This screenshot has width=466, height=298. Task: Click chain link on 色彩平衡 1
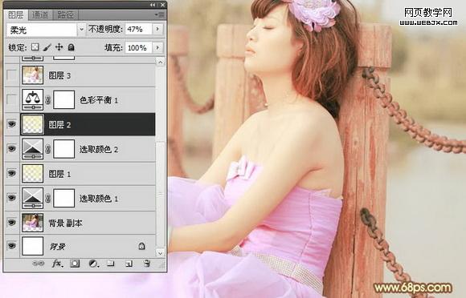click(x=48, y=100)
